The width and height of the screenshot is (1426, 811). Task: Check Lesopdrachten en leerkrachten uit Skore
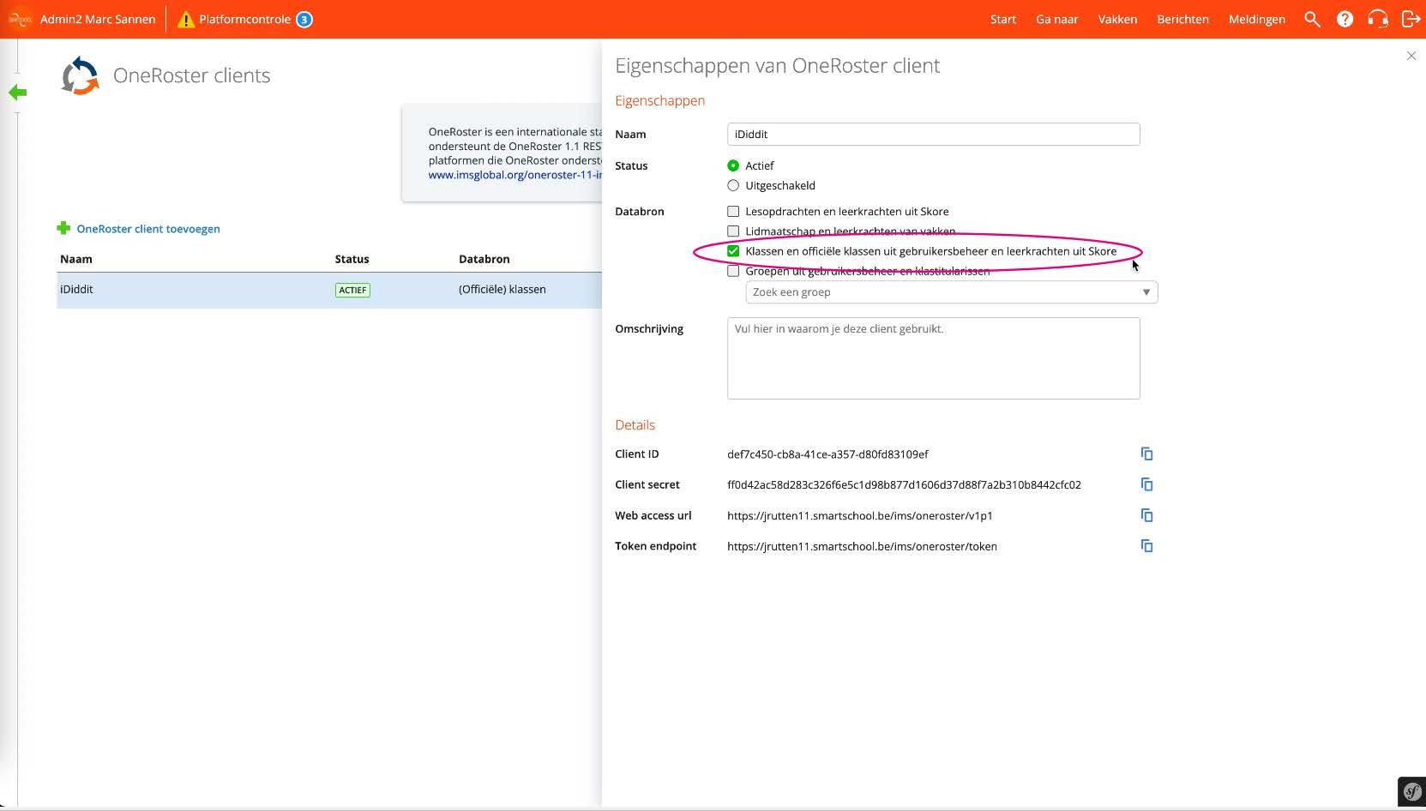tap(733, 211)
